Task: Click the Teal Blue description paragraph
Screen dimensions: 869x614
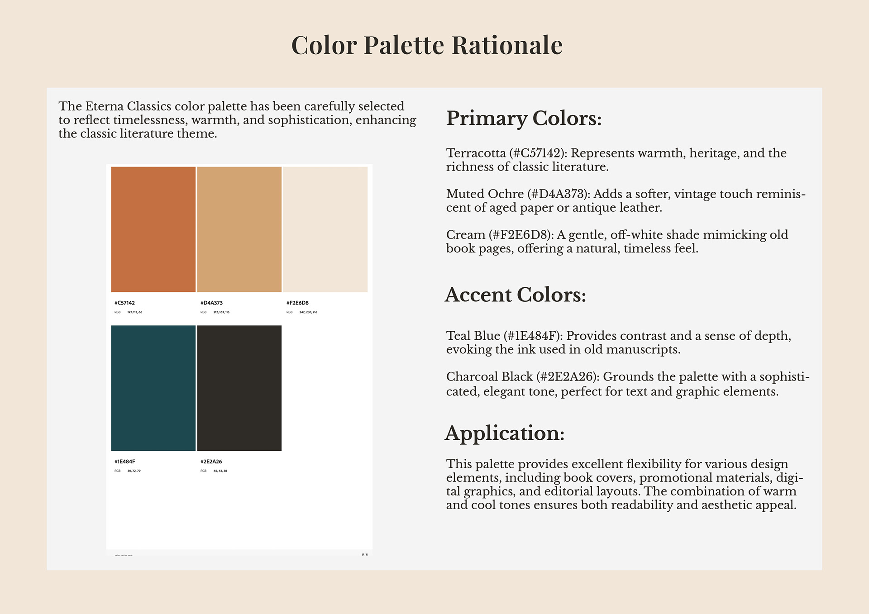Action: (x=618, y=343)
